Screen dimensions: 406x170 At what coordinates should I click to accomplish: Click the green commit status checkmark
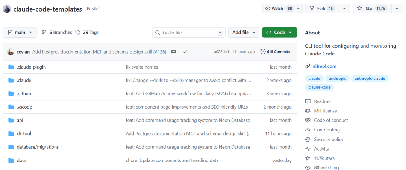185,52
